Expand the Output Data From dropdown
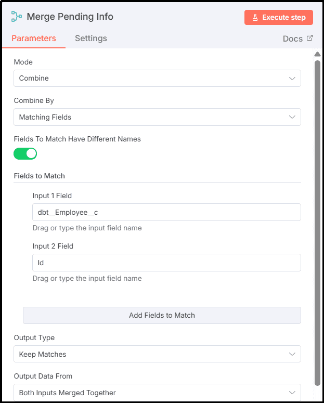324x403 pixels. pos(157,393)
